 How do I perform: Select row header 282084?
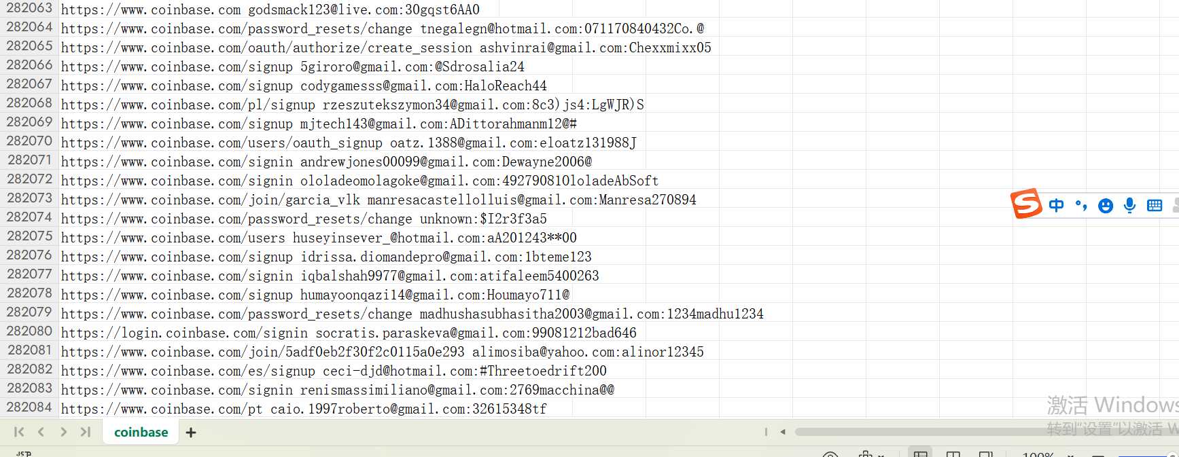[x=29, y=407]
